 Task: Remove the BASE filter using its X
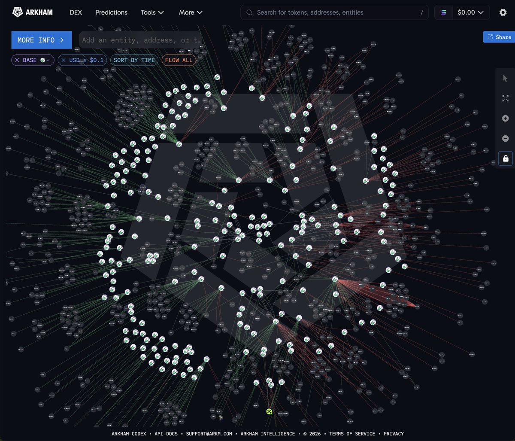(17, 60)
